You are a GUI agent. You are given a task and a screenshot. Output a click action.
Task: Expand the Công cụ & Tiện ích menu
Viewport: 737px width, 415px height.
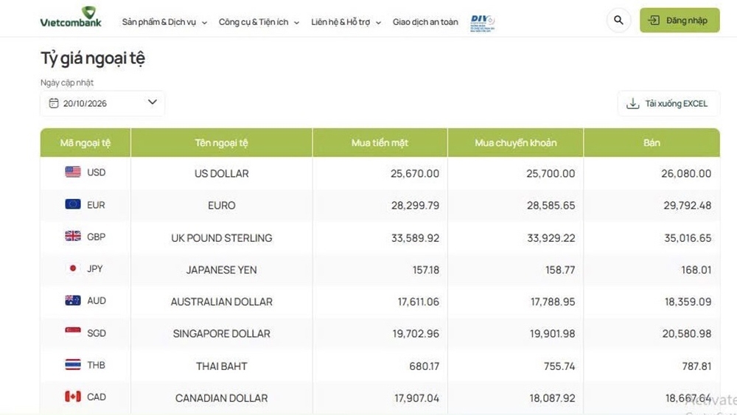[259, 22]
